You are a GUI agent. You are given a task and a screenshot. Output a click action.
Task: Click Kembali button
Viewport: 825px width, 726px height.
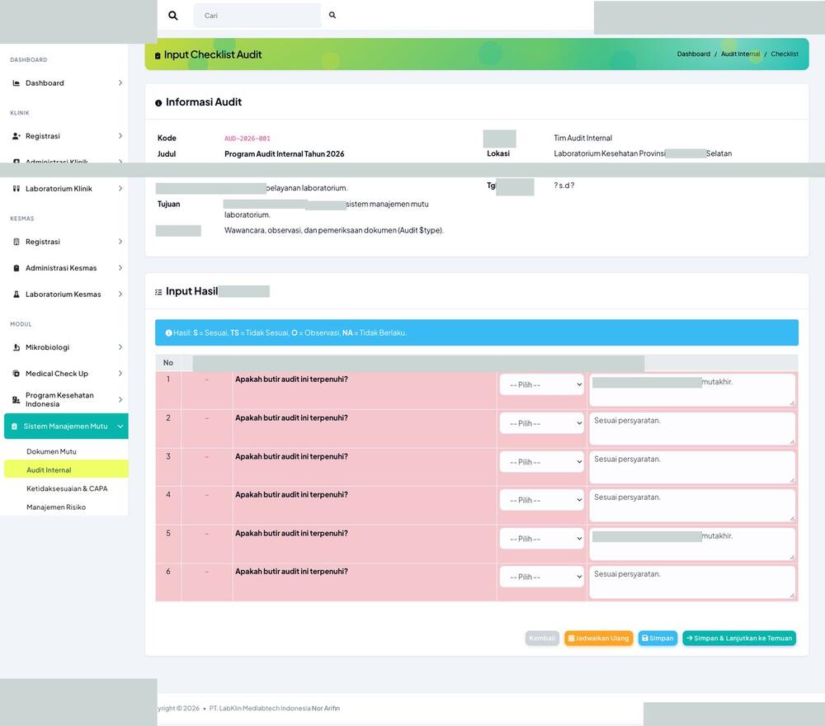(542, 639)
